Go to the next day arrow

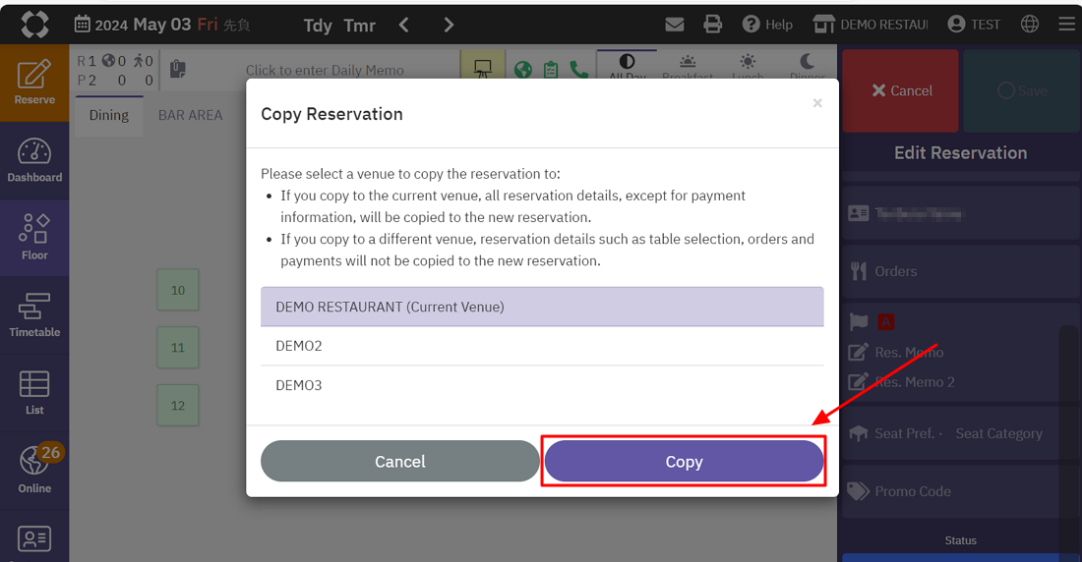pos(449,25)
